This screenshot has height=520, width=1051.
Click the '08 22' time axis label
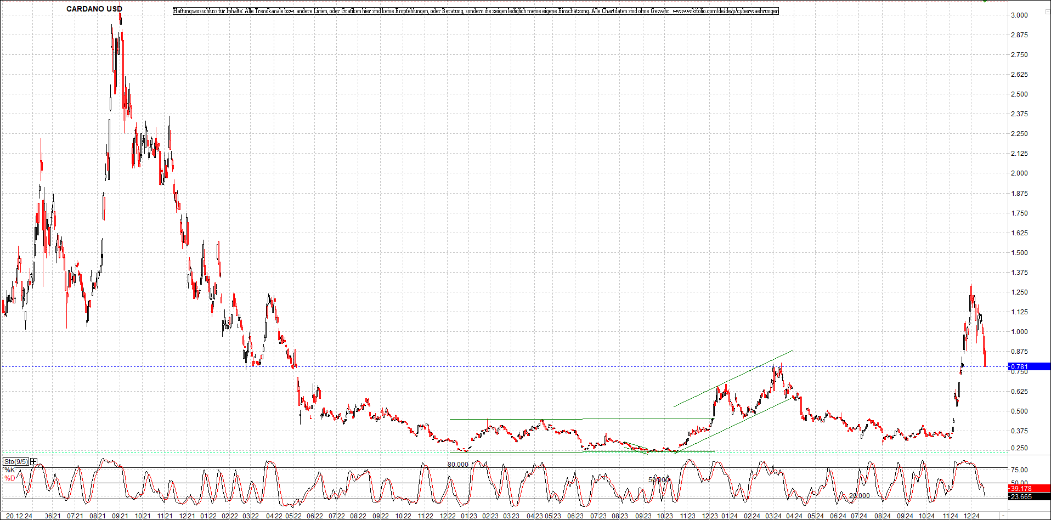tap(358, 516)
